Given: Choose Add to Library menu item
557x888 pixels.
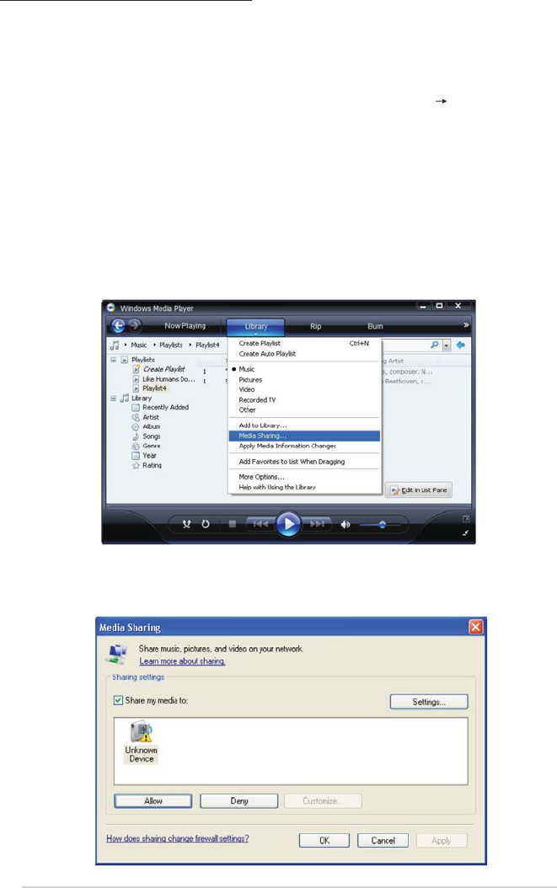Looking at the screenshot, I should pos(303,425).
